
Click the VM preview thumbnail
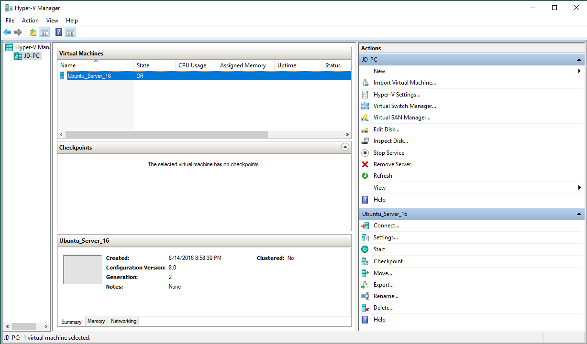click(x=82, y=269)
